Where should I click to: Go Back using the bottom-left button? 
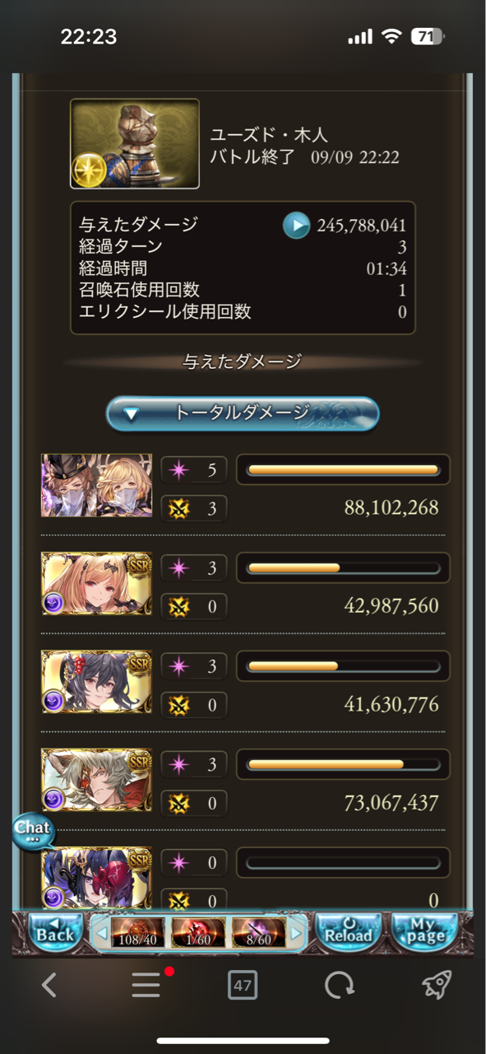pos(55,931)
